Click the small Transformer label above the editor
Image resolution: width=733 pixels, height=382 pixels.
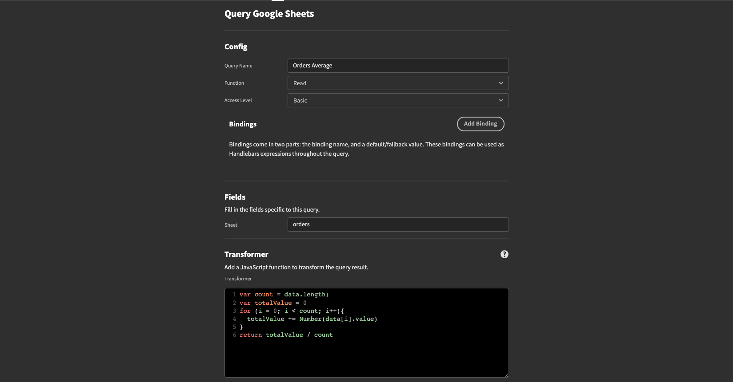238,279
